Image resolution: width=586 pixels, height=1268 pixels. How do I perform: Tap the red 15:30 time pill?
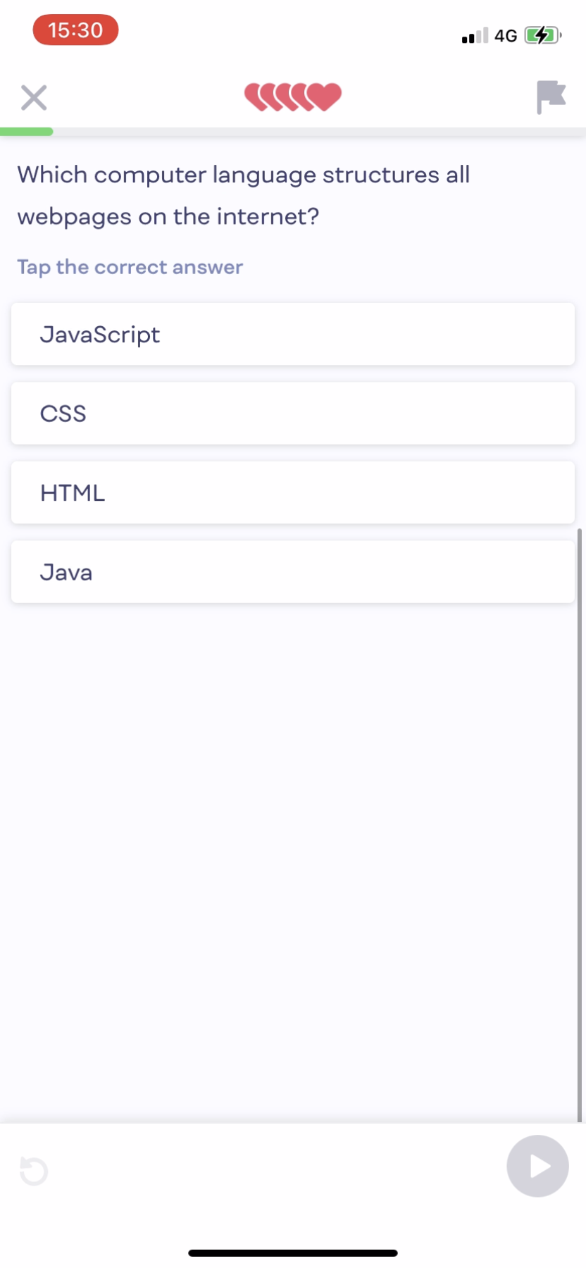tap(75, 30)
